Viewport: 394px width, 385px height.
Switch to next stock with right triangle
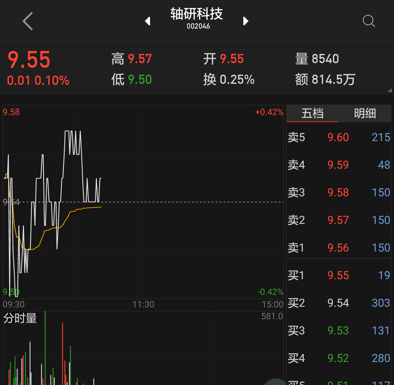[x=246, y=21]
